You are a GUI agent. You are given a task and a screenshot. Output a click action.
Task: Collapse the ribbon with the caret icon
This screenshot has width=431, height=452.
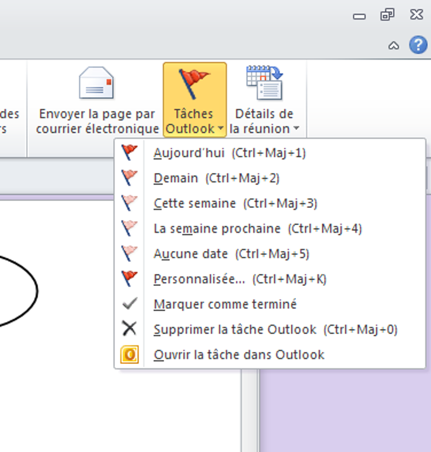(x=394, y=46)
